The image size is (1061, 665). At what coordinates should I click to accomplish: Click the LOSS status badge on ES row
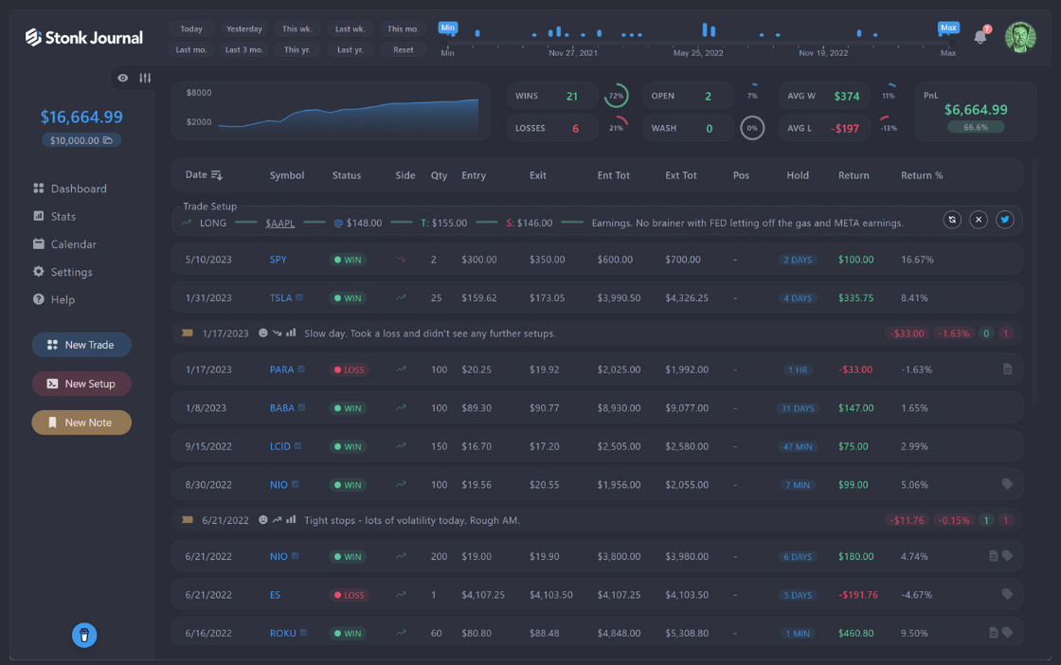(x=350, y=595)
